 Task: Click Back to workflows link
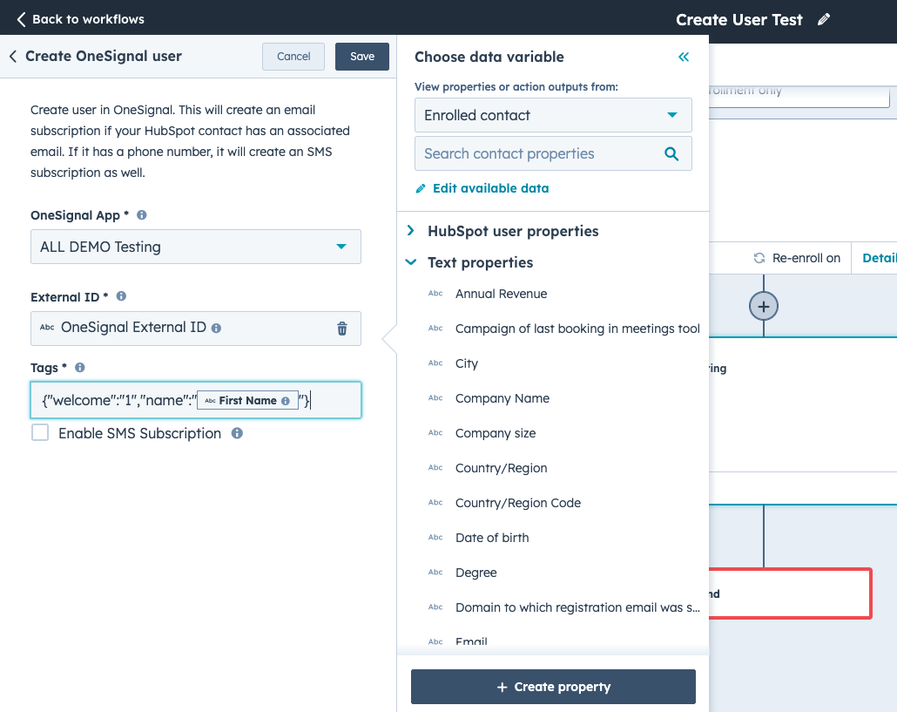click(88, 19)
